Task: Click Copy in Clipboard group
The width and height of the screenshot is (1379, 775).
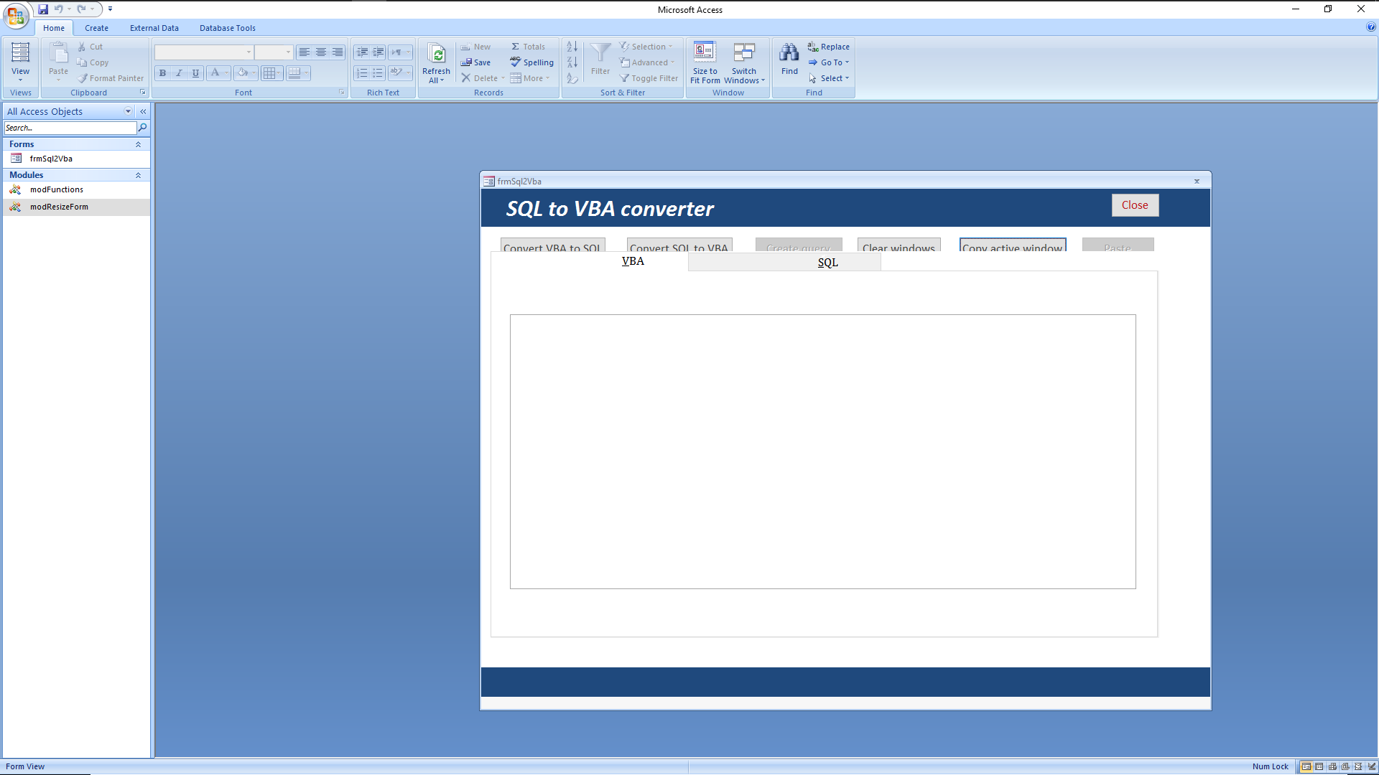Action: (93, 62)
